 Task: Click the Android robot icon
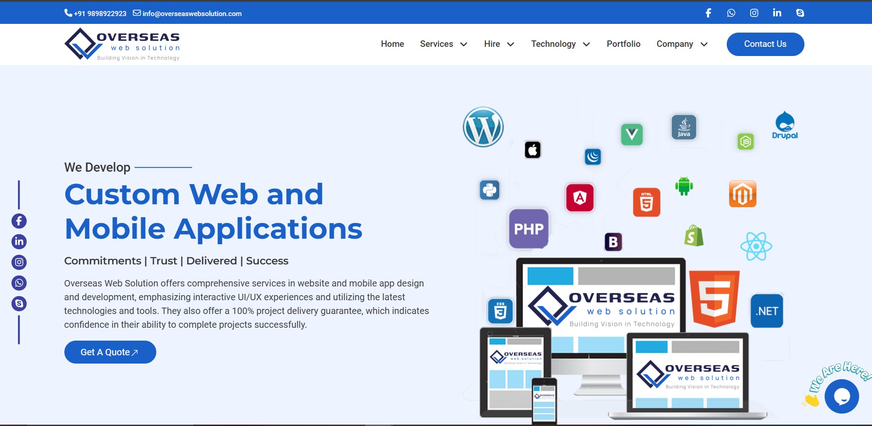pyautogui.click(x=684, y=186)
